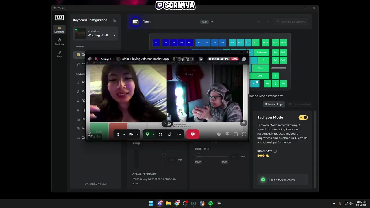Select the Del key on keyboard layout

pyautogui.click(x=275, y=60)
